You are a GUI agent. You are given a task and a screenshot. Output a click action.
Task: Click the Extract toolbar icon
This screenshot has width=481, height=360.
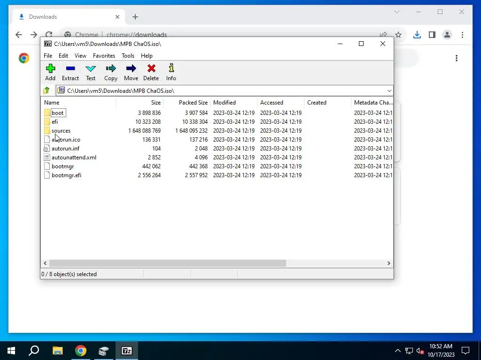click(70, 68)
